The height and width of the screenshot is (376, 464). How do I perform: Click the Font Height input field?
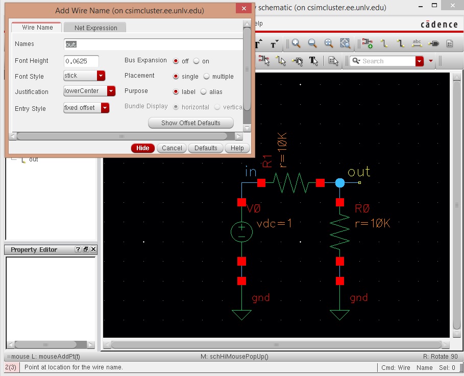coord(81,61)
